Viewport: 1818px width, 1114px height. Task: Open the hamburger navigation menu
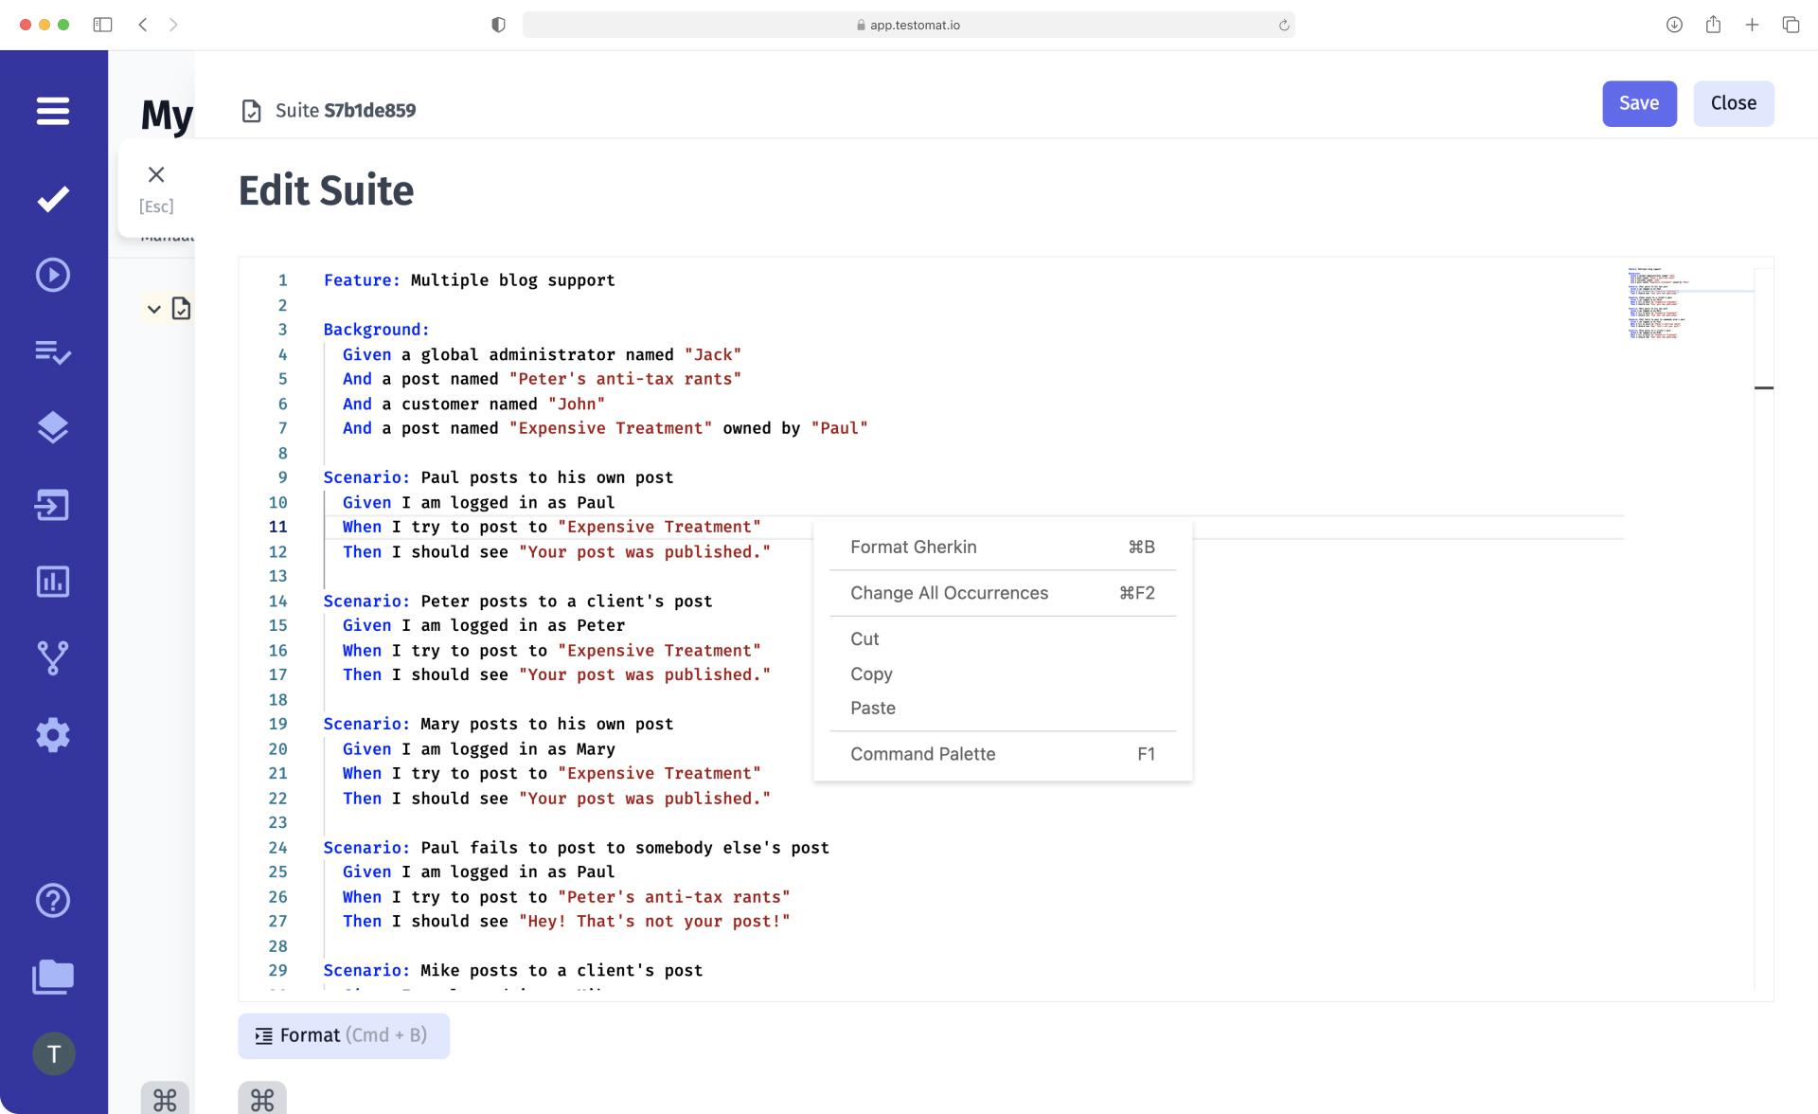coord(53,111)
